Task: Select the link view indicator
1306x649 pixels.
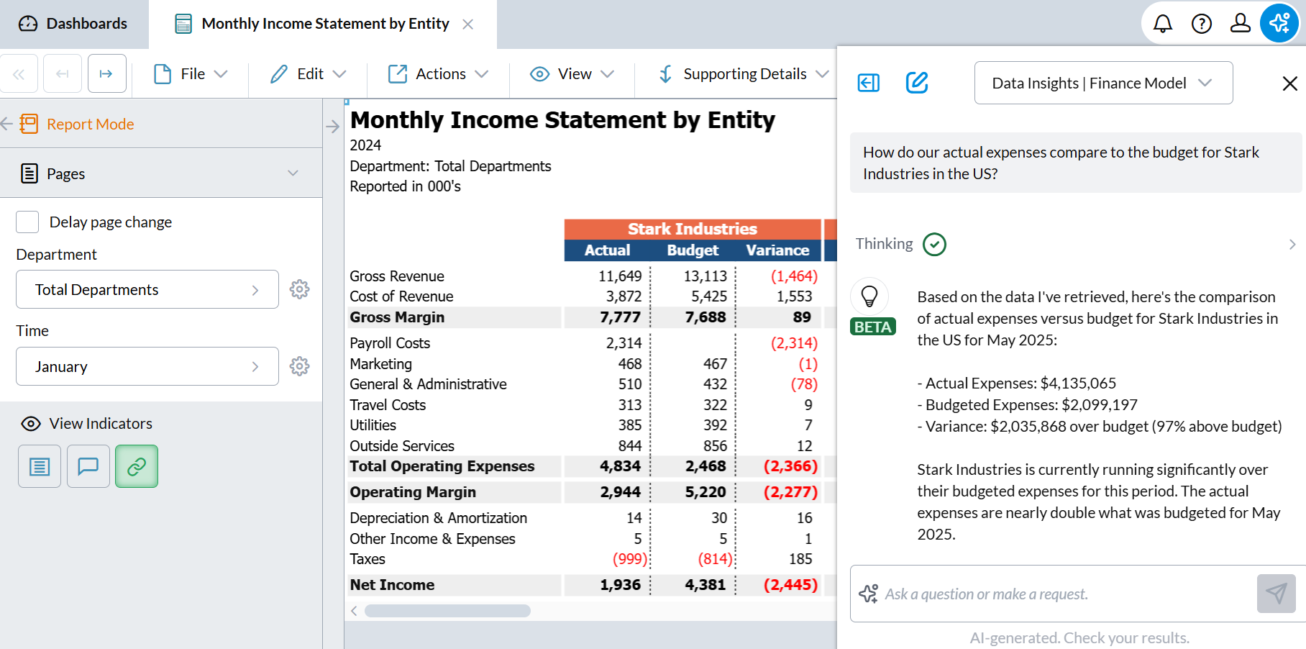Action: pos(137,466)
